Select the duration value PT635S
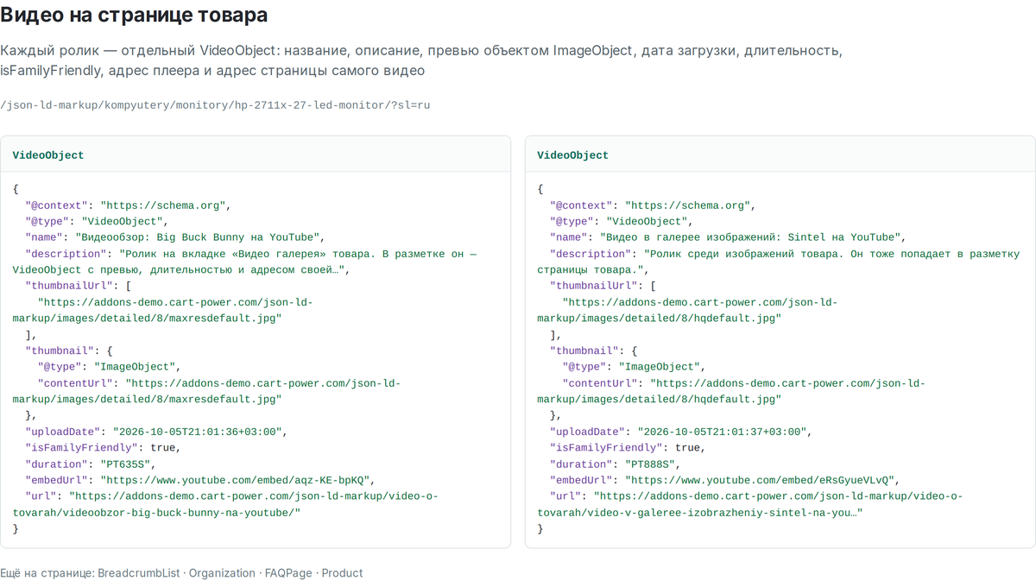Viewport: 1036px width, 587px height. pos(125,464)
